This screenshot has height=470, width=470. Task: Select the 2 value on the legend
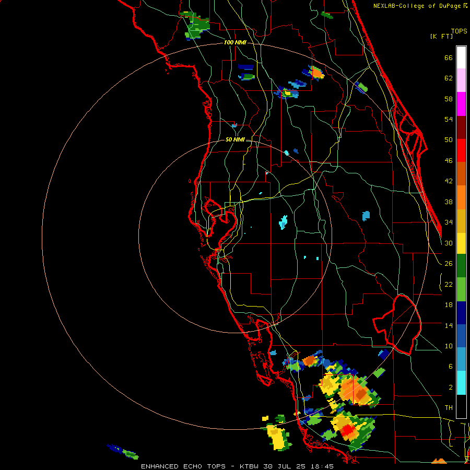(451, 387)
